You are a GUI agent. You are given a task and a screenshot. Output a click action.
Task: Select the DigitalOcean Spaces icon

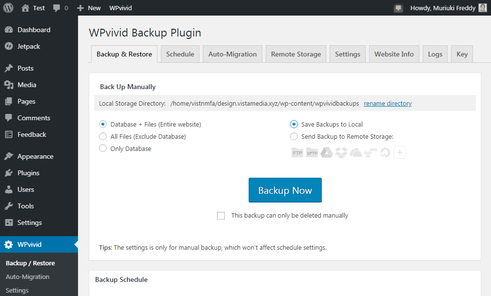click(385, 152)
